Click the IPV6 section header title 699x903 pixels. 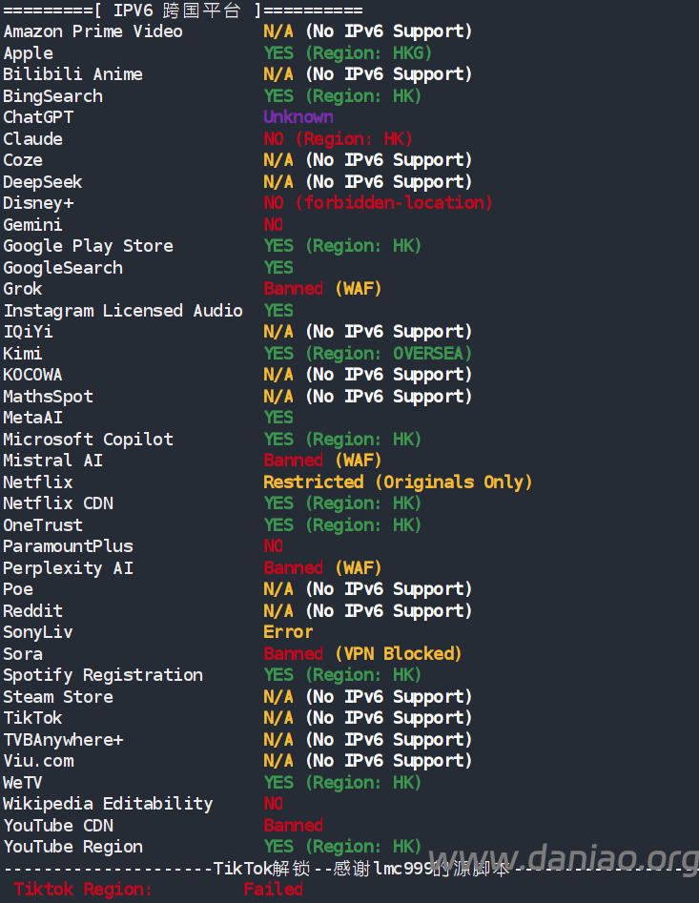tap(176, 10)
